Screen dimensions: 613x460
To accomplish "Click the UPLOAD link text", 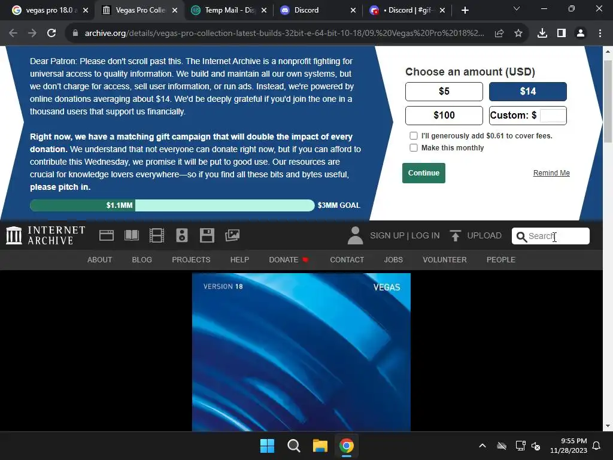I will click(x=484, y=235).
